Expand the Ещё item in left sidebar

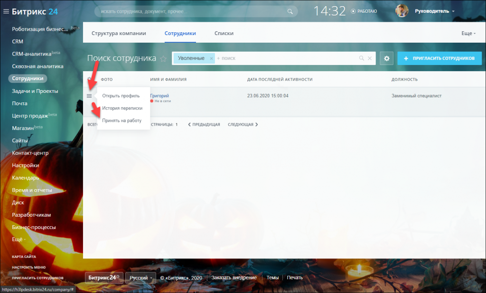[19, 239]
